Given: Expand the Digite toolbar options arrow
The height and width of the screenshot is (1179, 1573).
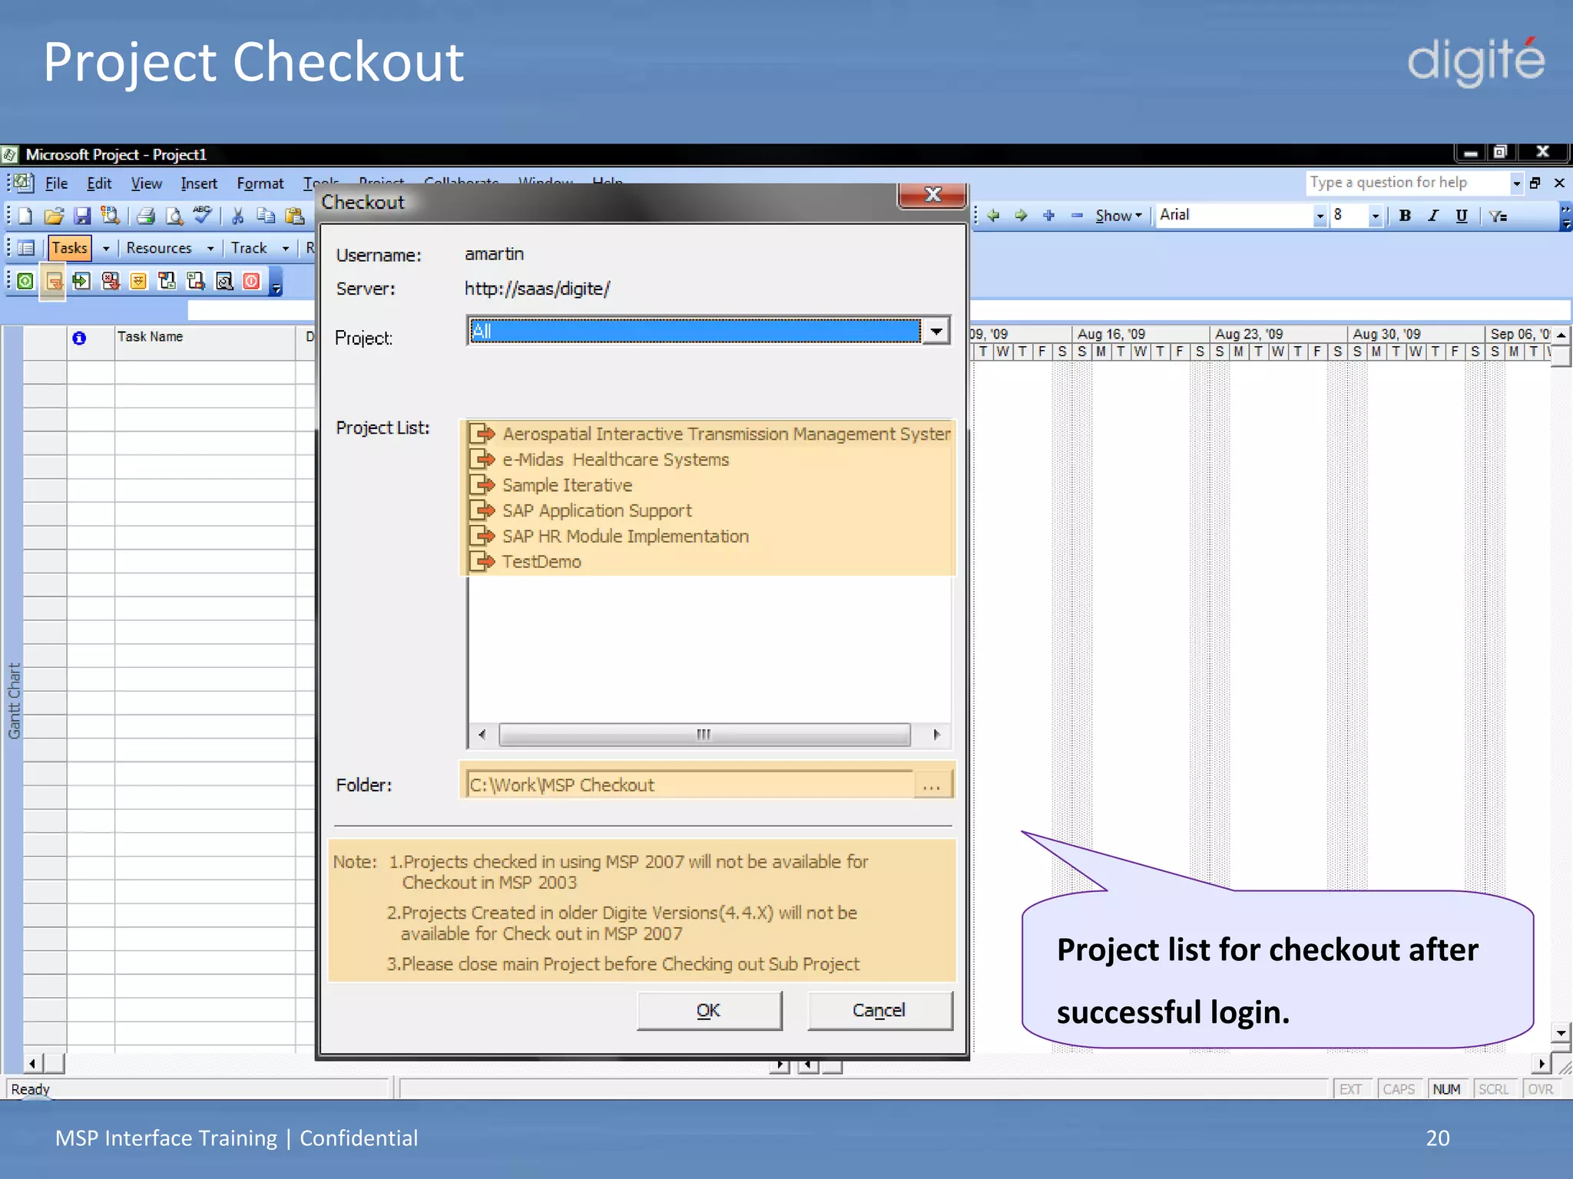Looking at the screenshot, I should (276, 282).
